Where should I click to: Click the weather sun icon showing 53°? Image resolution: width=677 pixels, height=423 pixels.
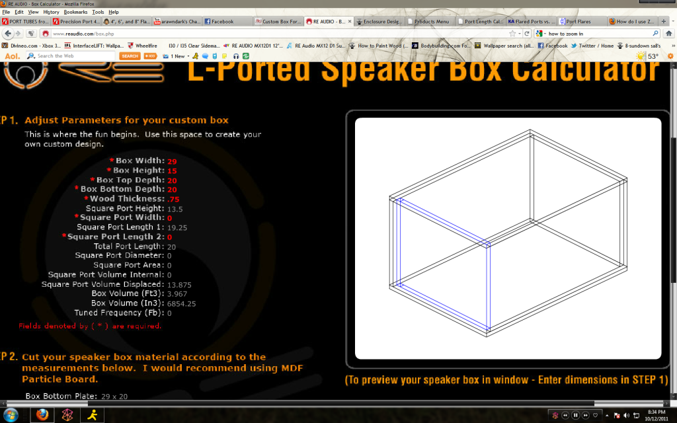point(641,56)
